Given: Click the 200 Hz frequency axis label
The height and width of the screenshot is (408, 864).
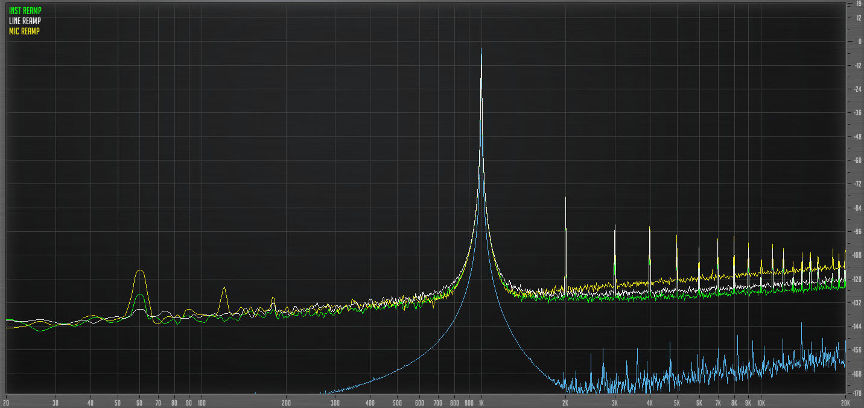Looking at the screenshot, I should point(286,402).
